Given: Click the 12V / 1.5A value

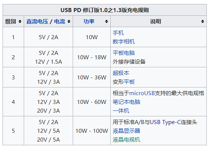Looking at the screenshot, I should click(x=49, y=62).
